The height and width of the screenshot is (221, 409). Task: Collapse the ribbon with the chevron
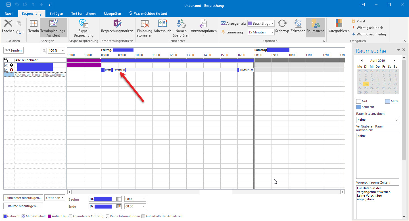pyautogui.click(x=404, y=41)
